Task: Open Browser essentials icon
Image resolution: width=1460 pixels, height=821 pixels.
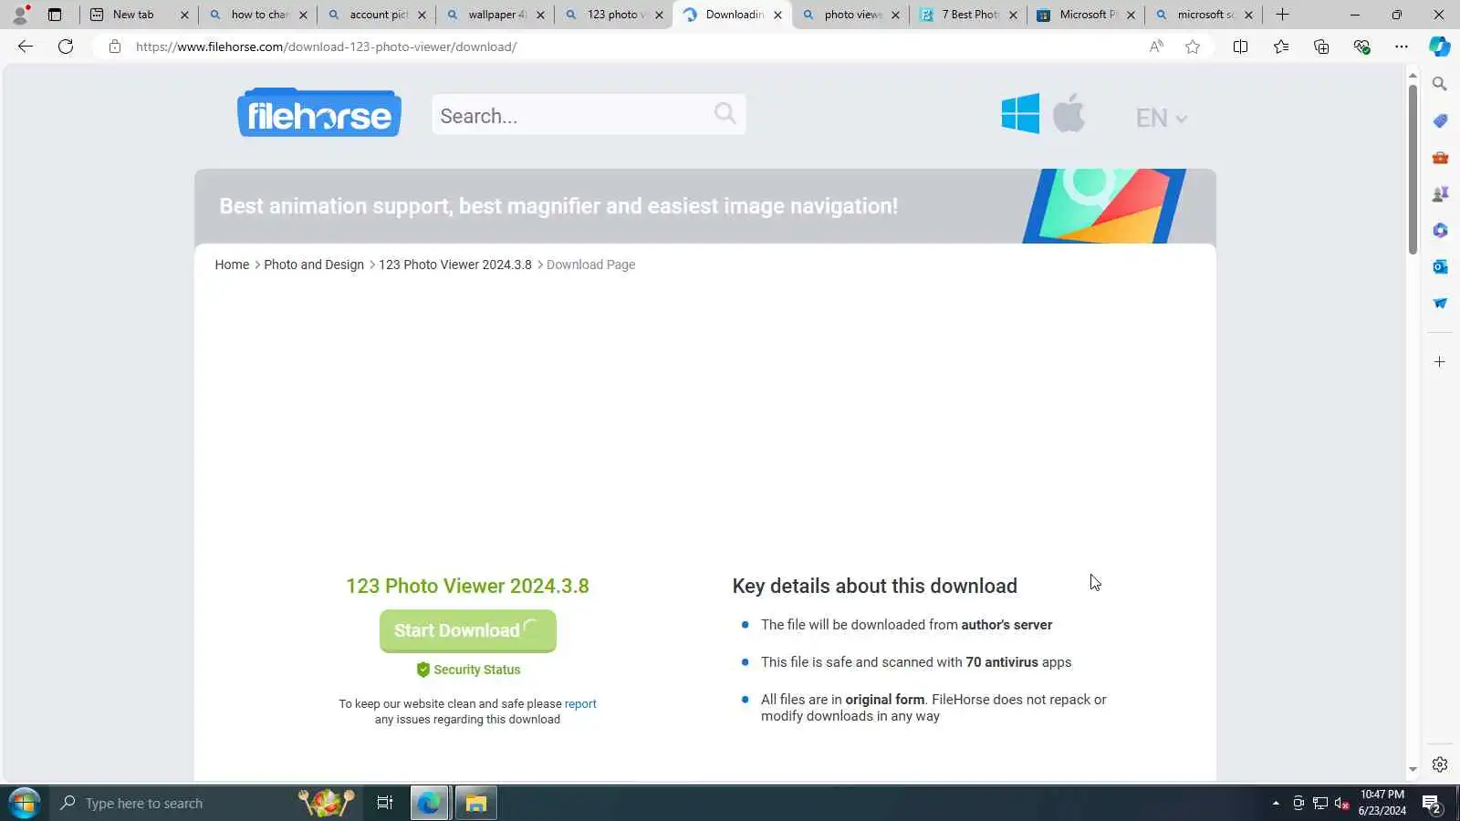Action: click(x=1361, y=47)
